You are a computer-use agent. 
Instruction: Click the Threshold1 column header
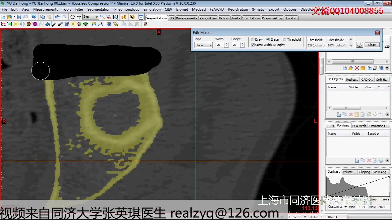[x=316, y=40]
